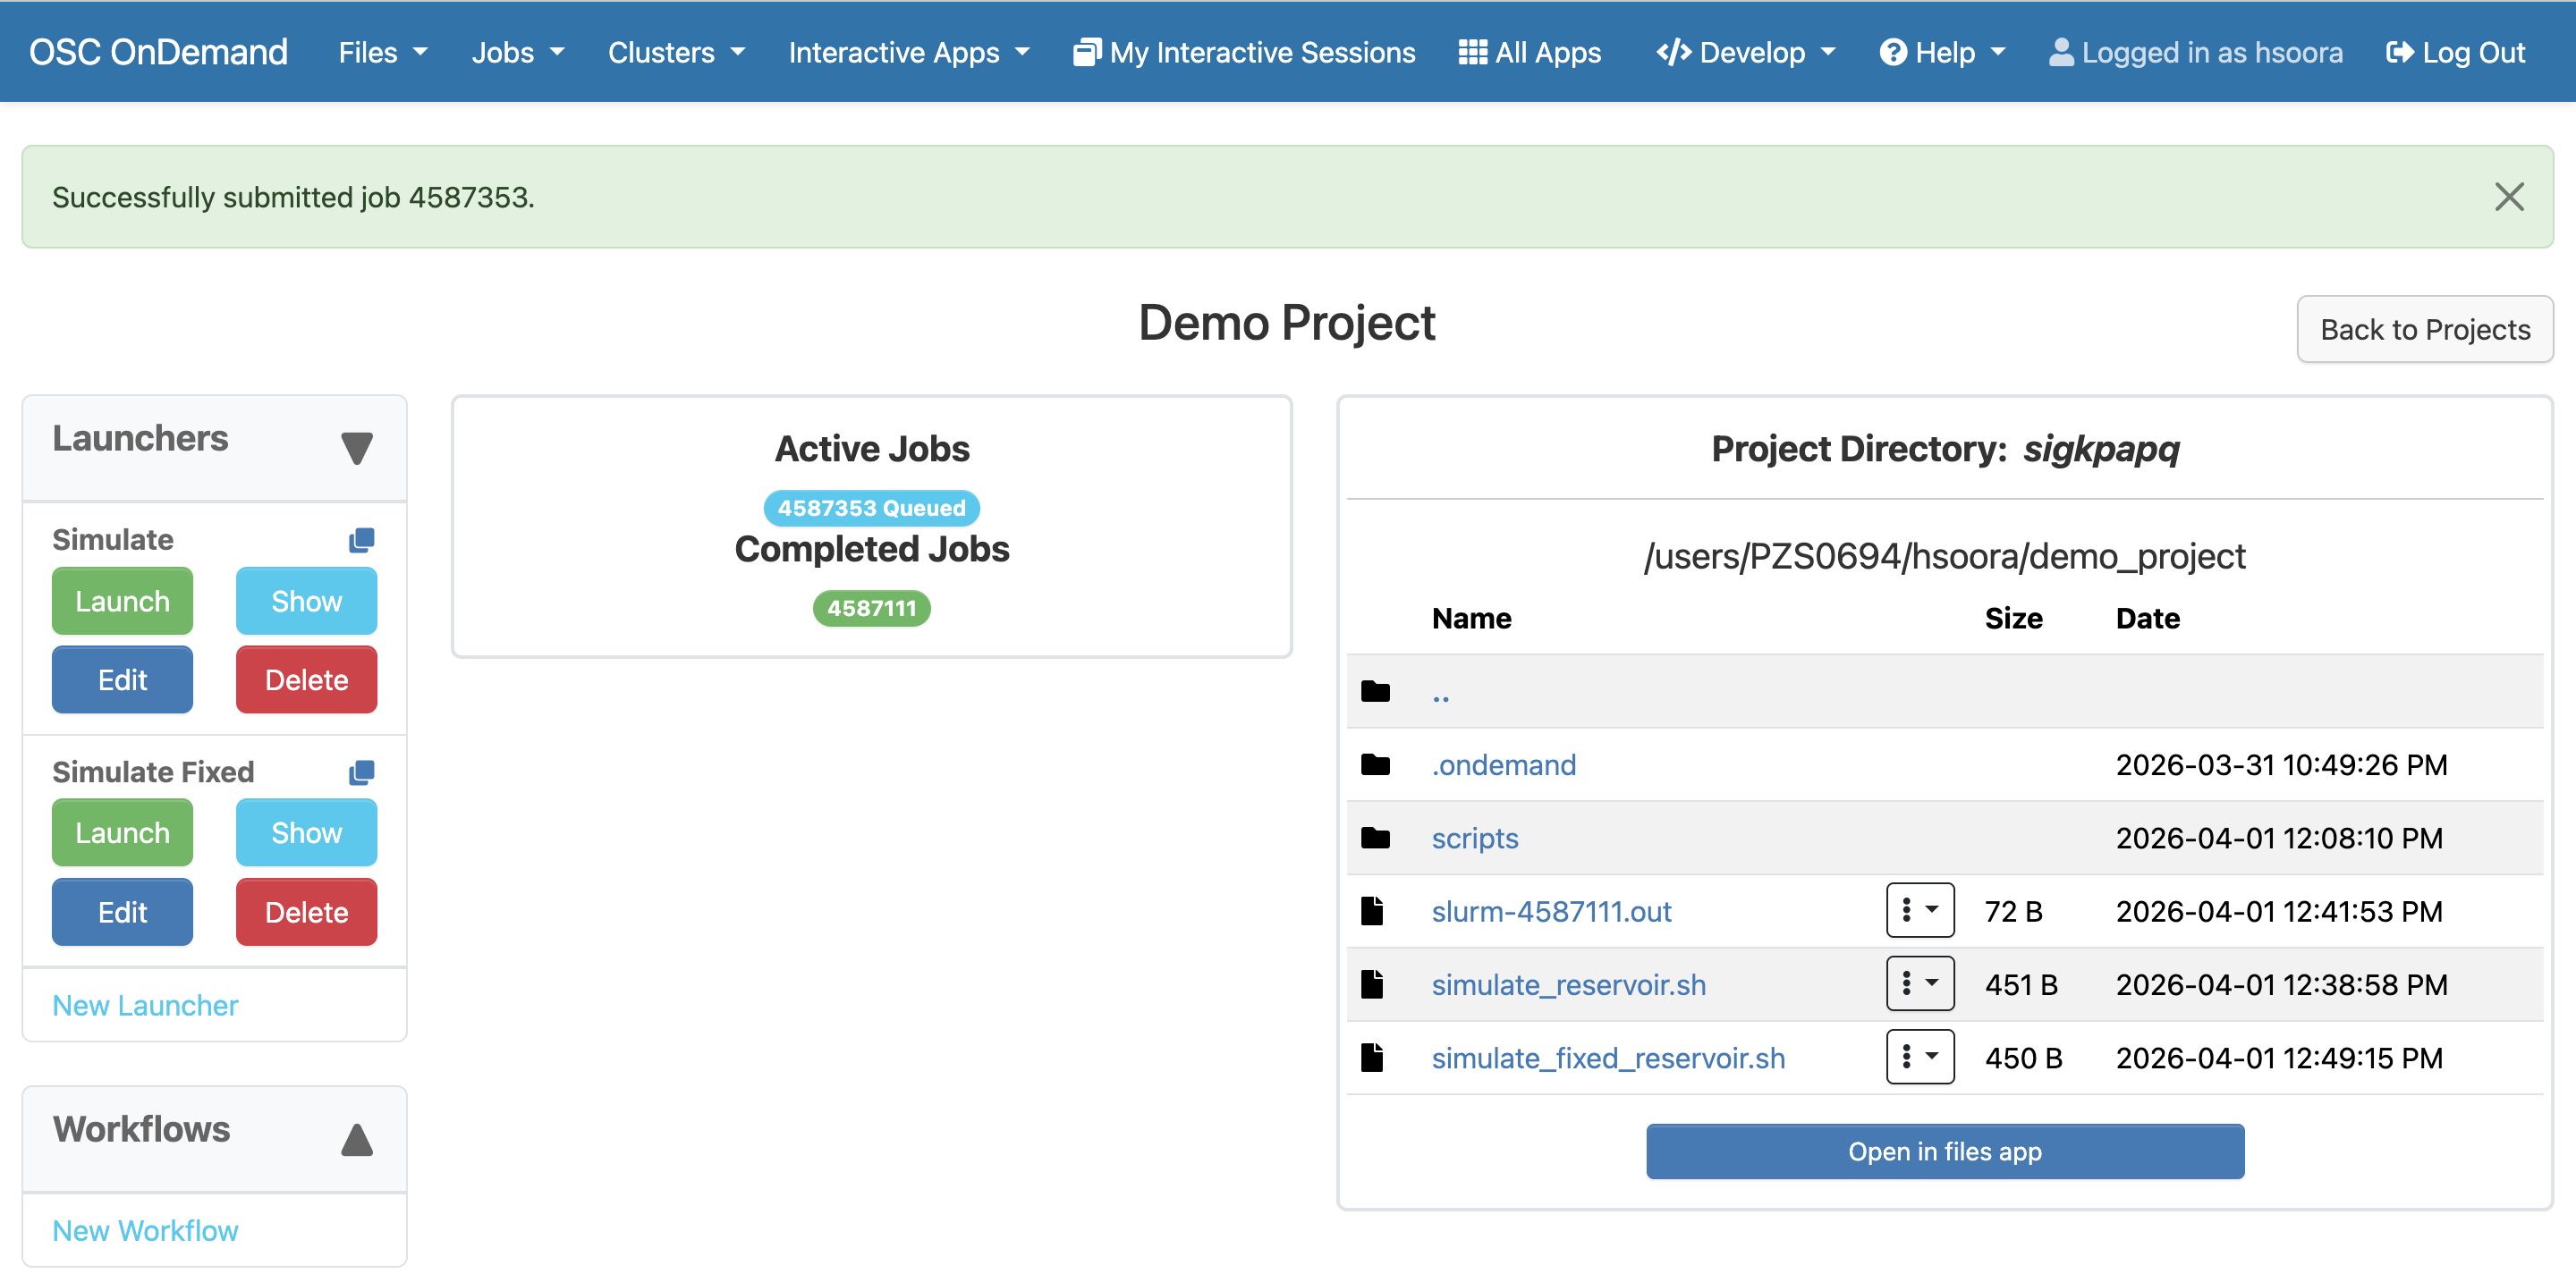
Task: Open simulate_fixed_reservoir.sh file link
Action: point(1607,1058)
